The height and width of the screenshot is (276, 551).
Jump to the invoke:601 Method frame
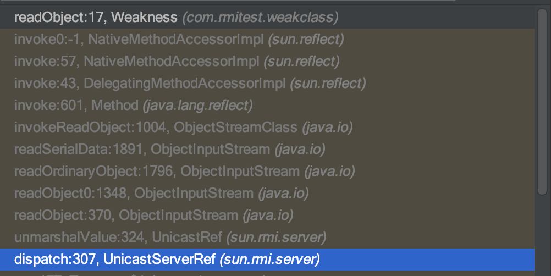267,106
